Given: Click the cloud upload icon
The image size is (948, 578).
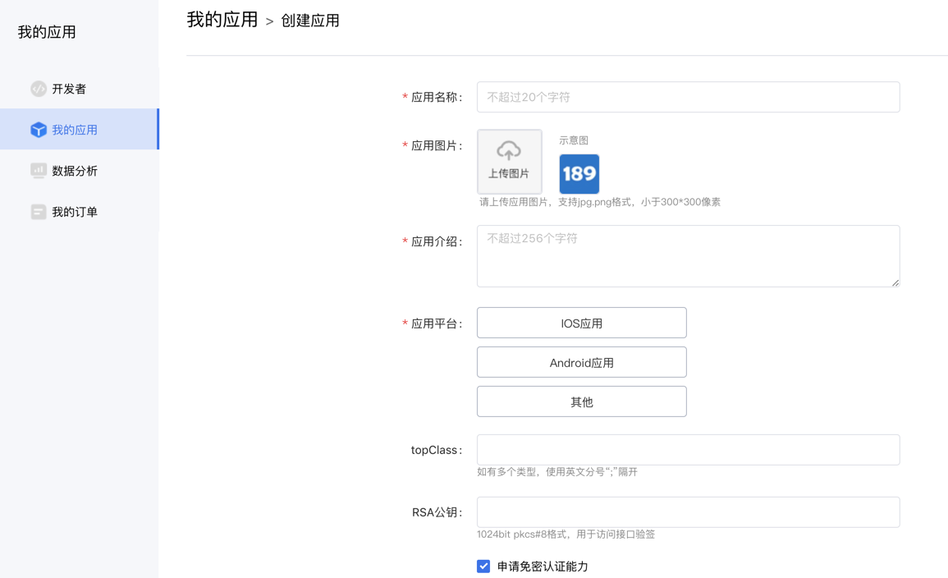Looking at the screenshot, I should 509,151.
